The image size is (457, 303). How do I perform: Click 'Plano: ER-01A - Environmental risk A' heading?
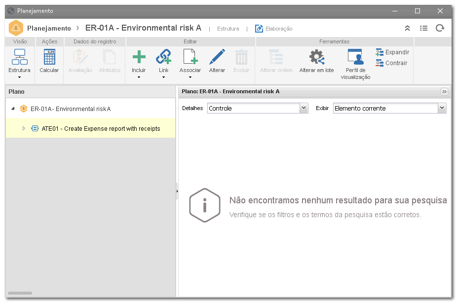click(x=230, y=91)
